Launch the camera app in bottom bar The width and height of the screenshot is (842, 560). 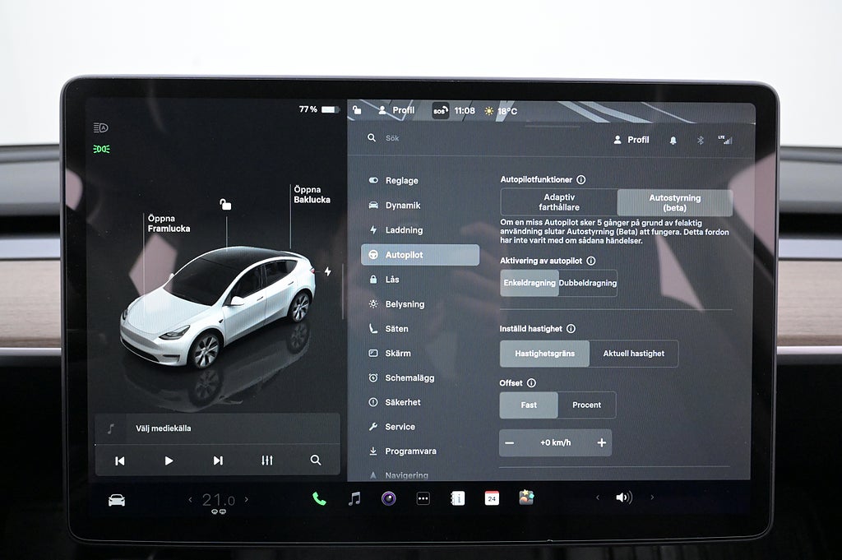[389, 498]
